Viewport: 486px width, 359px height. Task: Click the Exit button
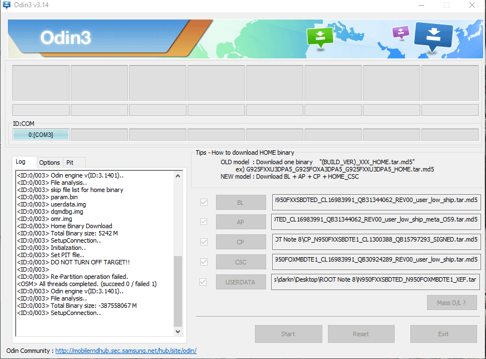(443, 334)
